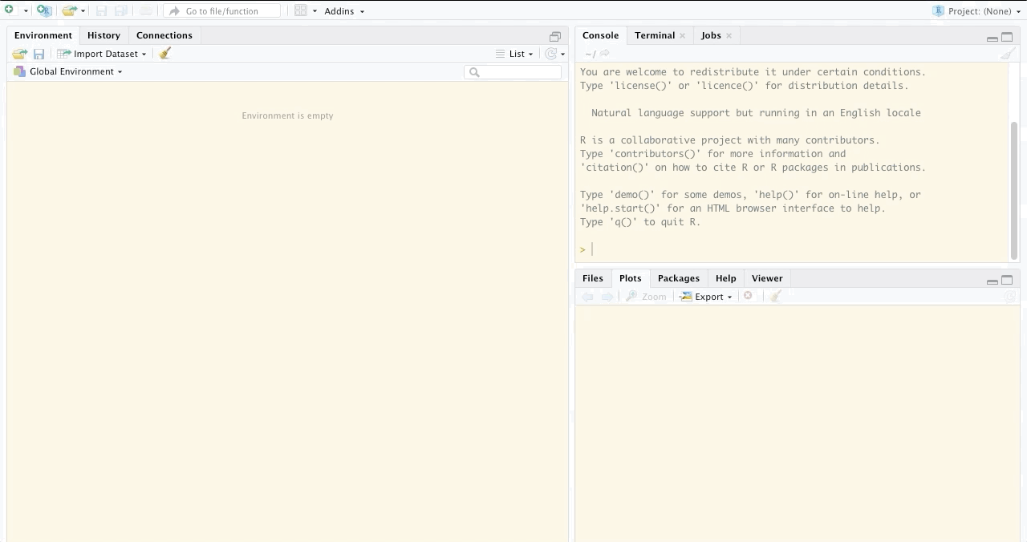Viewport: 1027px width, 542px height.
Task: Click the Load Workspace icon in Environment pane
Action: click(20, 54)
